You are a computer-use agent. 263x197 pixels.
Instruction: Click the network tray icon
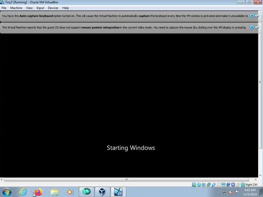click(x=224, y=192)
